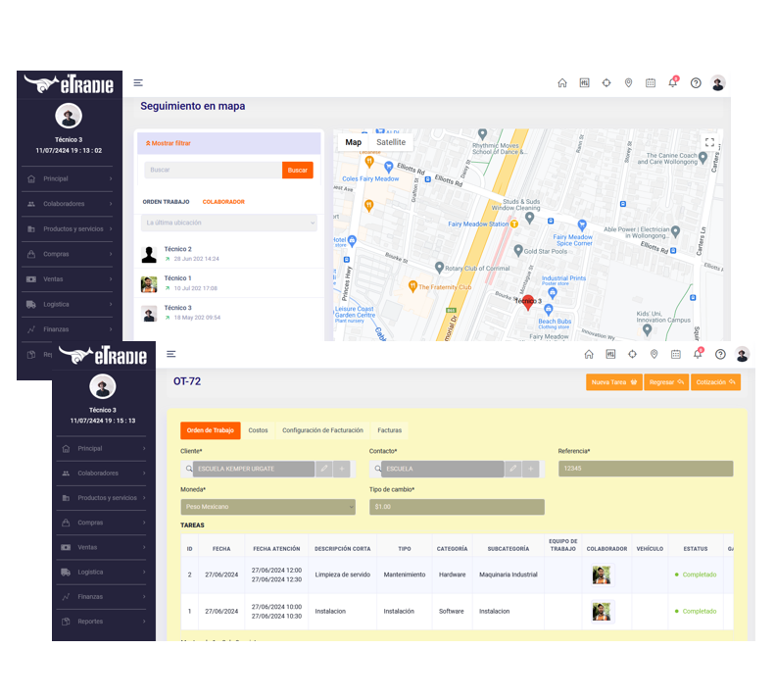Toggle fullscreen view on the map

709,142
